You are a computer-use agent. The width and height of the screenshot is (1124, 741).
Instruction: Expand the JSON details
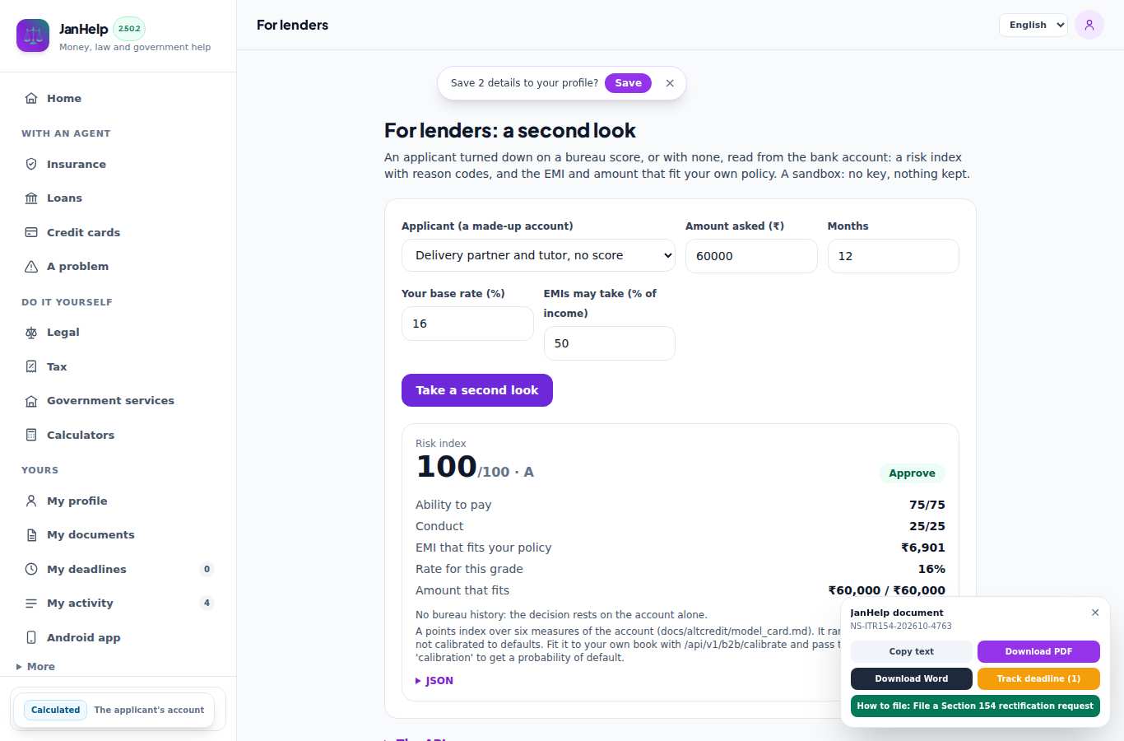434,681
